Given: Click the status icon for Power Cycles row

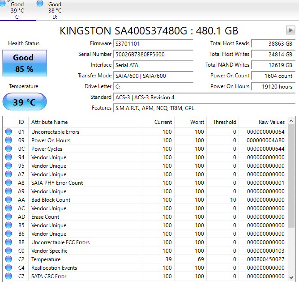Looking at the screenshot, I should pyautogui.click(x=9, y=148).
